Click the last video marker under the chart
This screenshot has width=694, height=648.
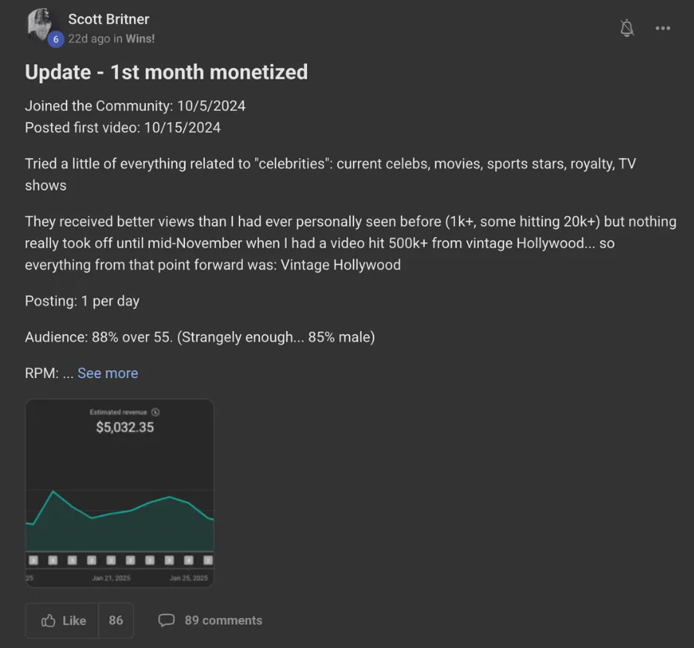click(x=207, y=560)
